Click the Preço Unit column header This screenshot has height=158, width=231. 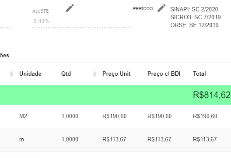(x=116, y=74)
